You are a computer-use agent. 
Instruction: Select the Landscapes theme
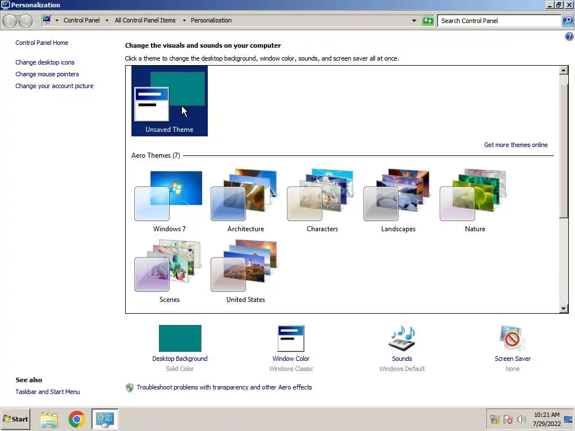[398, 201]
